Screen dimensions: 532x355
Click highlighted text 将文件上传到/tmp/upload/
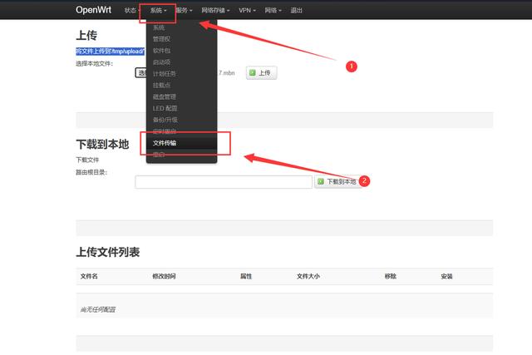111,52
